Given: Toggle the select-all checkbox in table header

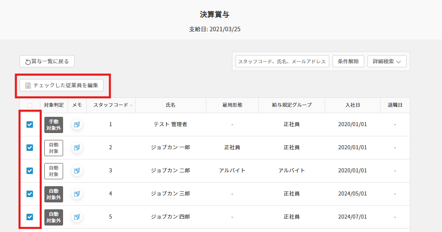Looking at the screenshot, I should pyautogui.click(x=30, y=105).
